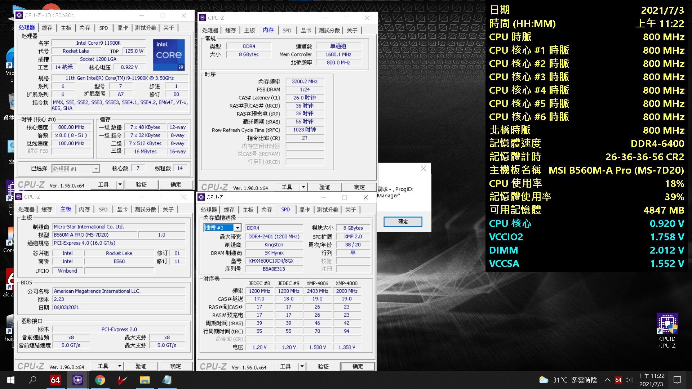Expand processor selection 处理器 #1 dropdown
The image size is (692, 389).
(96, 169)
